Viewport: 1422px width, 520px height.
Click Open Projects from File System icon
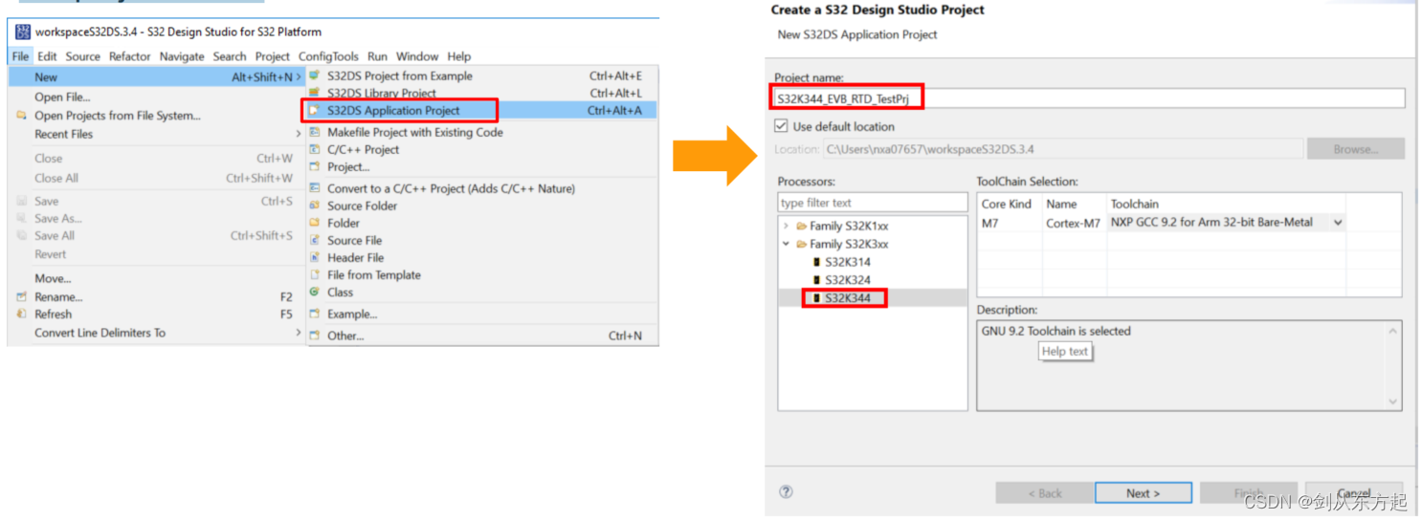click(21, 116)
